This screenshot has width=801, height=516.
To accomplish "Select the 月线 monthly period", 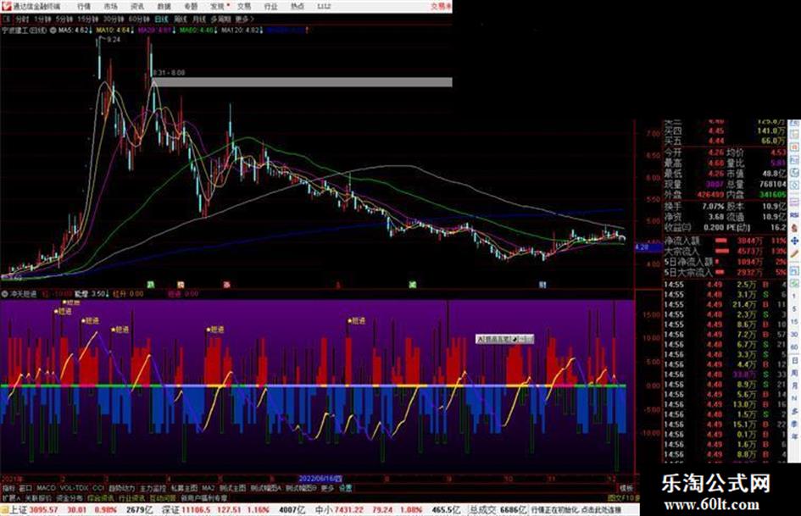I will pyautogui.click(x=198, y=19).
